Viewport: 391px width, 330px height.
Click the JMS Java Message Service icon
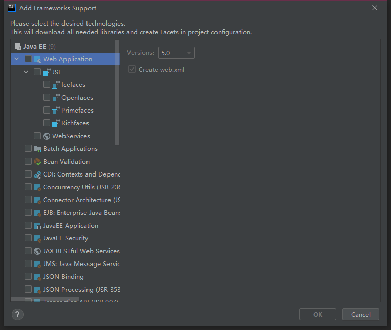[37, 264]
